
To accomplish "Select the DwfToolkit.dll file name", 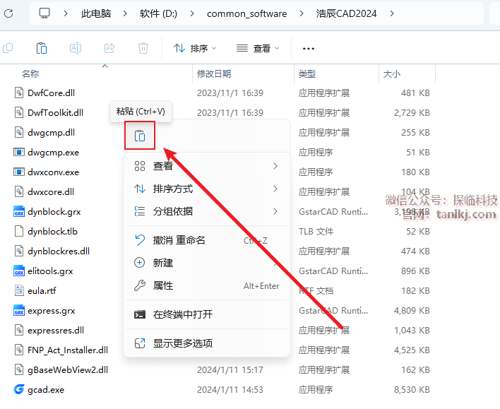I will coord(56,112).
